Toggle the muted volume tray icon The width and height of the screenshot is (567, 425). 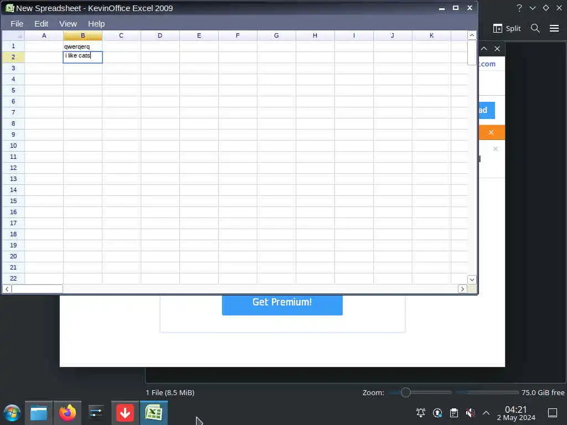tap(471, 413)
